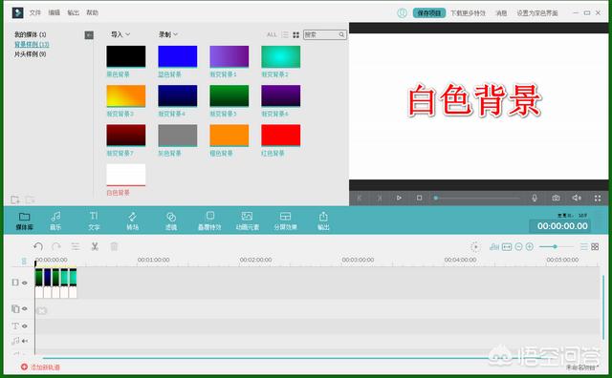Click the trash delete icon
This screenshot has width=612, height=378.
(114, 246)
